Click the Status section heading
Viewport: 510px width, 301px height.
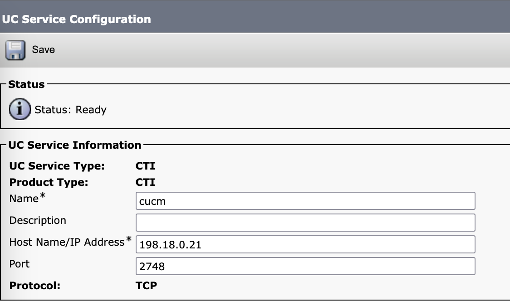[26, 84]
